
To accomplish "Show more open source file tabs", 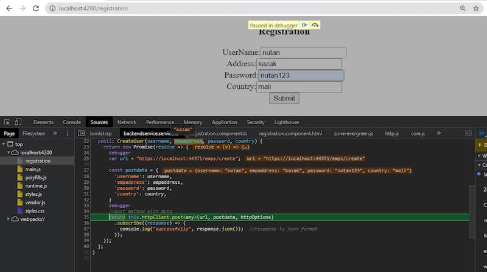I will (438, 133).
